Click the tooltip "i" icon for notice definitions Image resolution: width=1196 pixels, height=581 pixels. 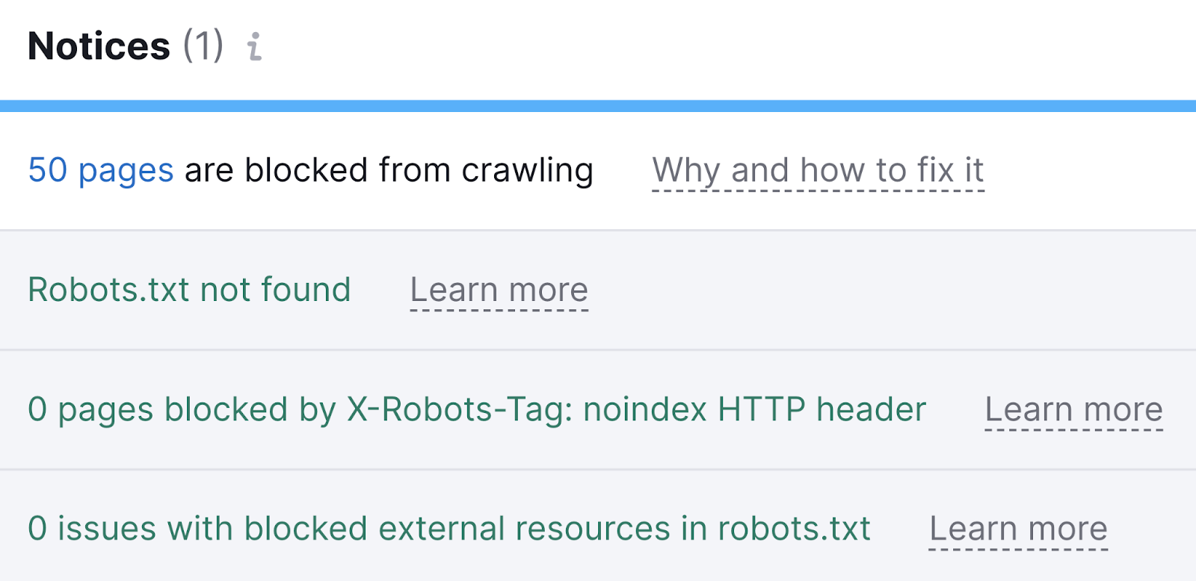[254, 49]
